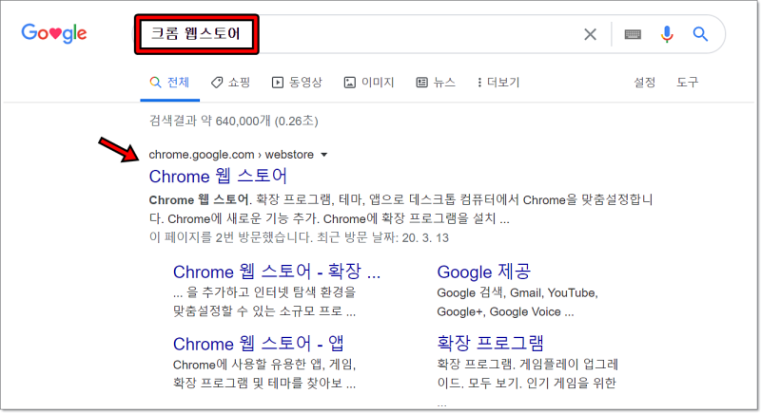Switch to the 쇼핑 tab

(x=230, y=83)
